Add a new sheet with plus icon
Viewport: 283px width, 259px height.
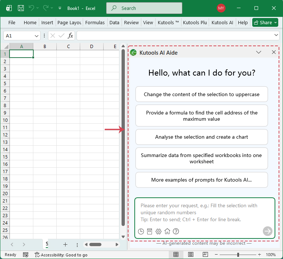point(65,245)
